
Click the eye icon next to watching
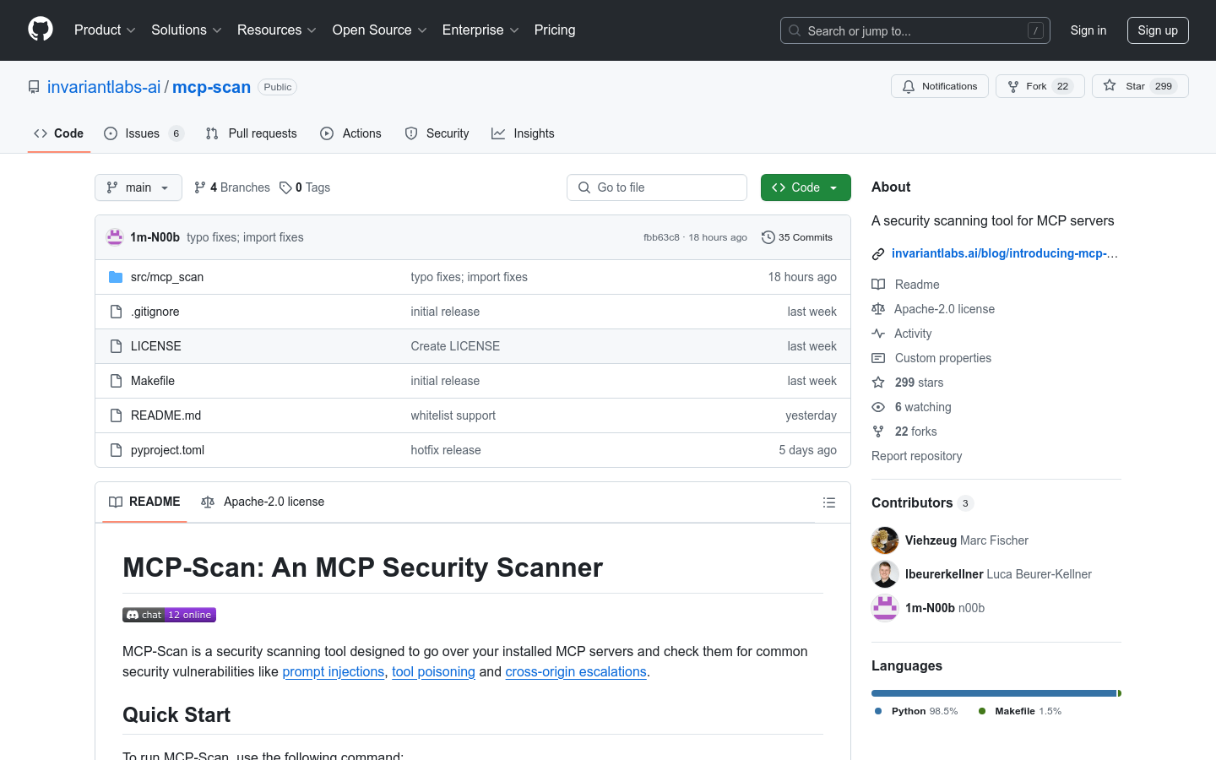[878, 407]
